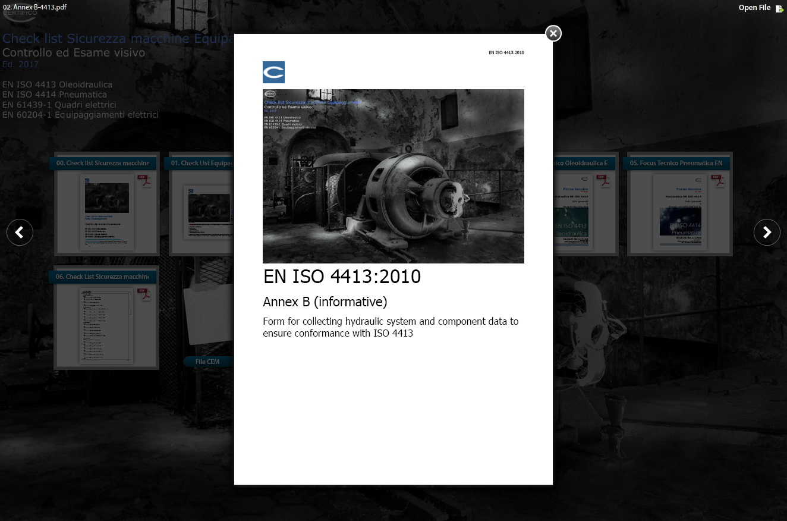Go to the previous file with left arrow
Screen dimensions: 787x521
[20, 232]
